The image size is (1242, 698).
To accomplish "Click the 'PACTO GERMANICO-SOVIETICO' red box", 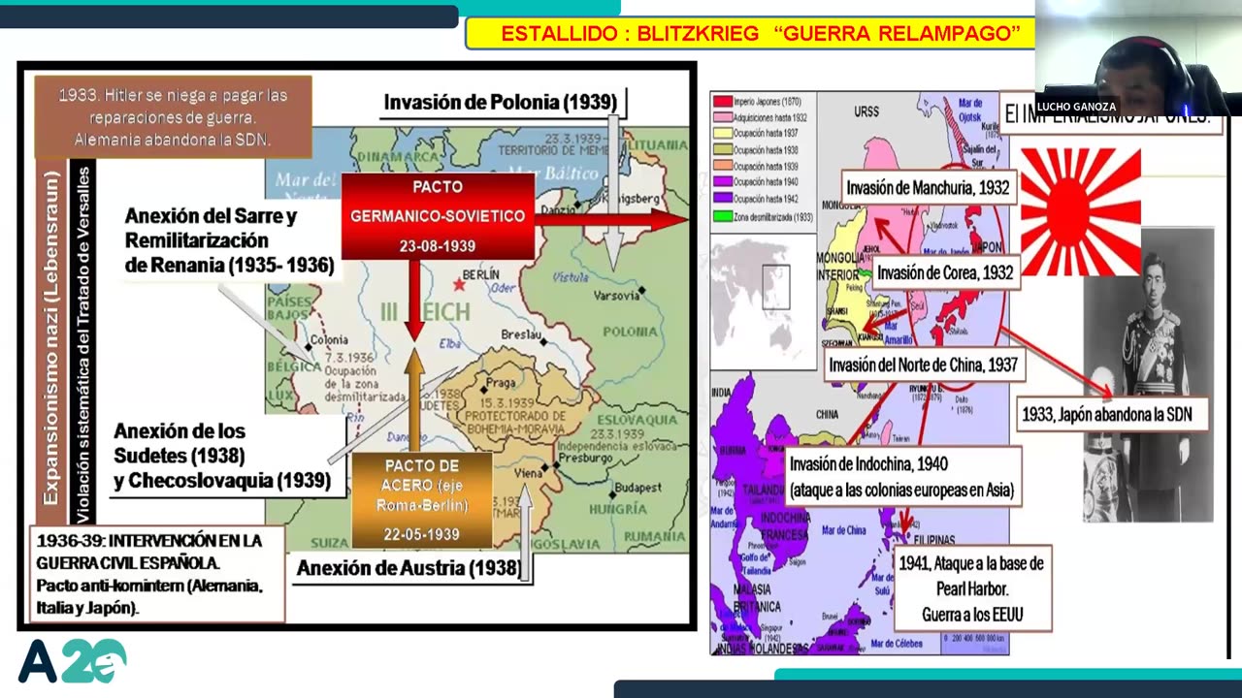I will [x=438, y=216].
